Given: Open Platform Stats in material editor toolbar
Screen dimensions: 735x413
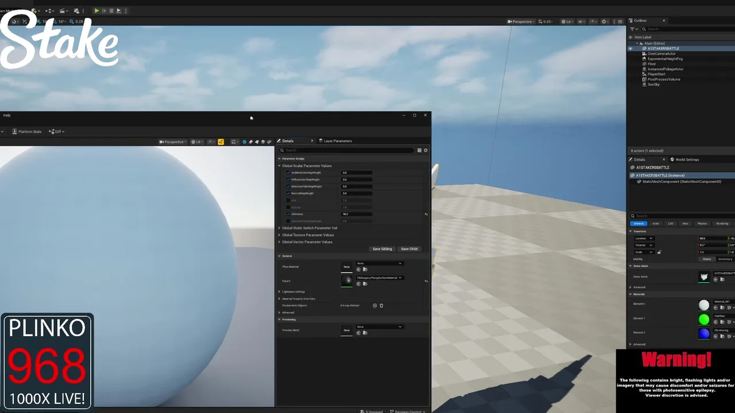Looking at the screenshot, I should click(26, 131).
